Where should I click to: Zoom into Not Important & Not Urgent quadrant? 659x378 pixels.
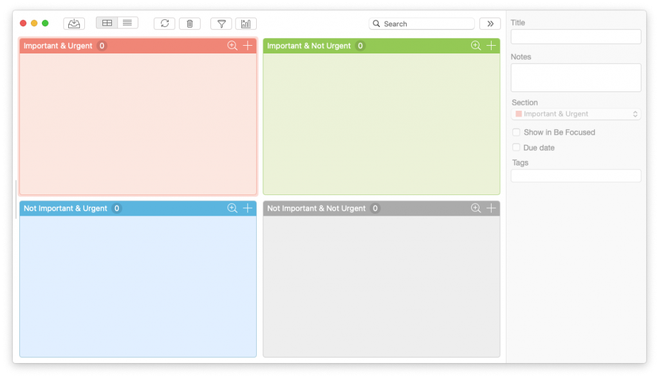[476, 208]
